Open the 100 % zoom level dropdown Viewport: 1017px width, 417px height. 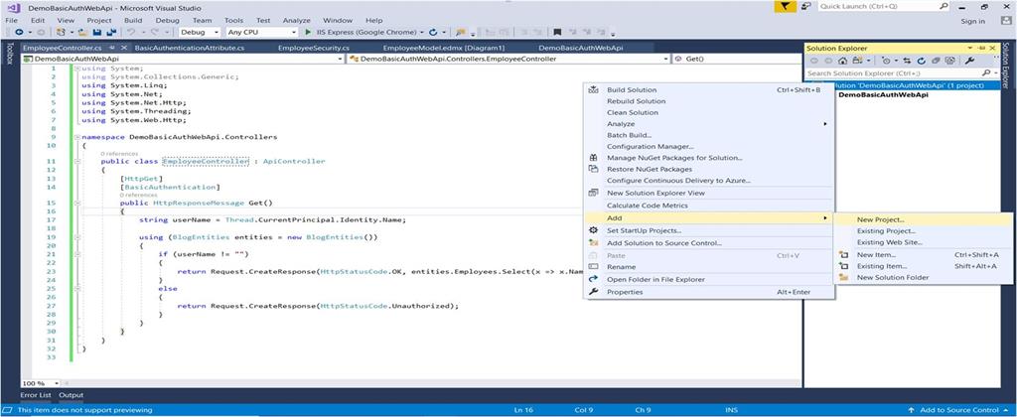40,383
